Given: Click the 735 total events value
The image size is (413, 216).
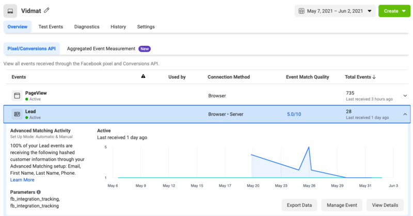Looking at the screenshot, I should point(350,93).
